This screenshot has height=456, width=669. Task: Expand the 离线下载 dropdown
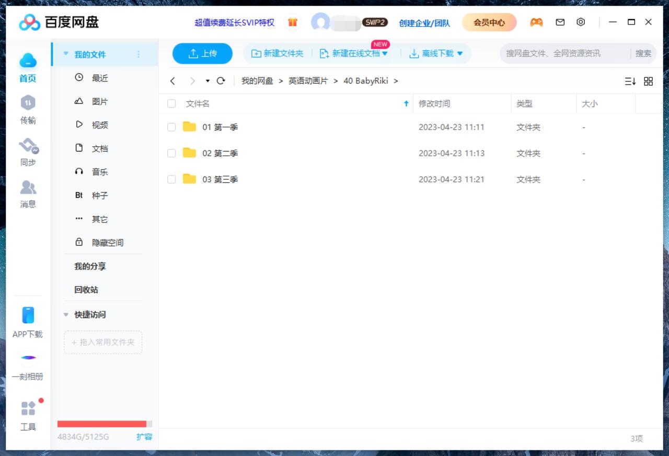pos(459,53)
